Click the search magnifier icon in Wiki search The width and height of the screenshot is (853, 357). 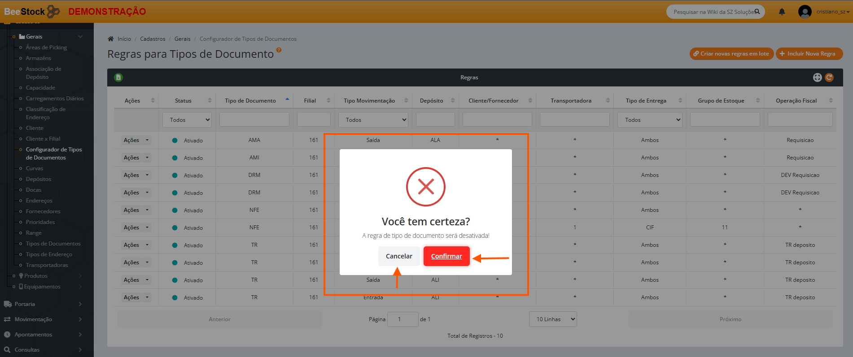757,12
